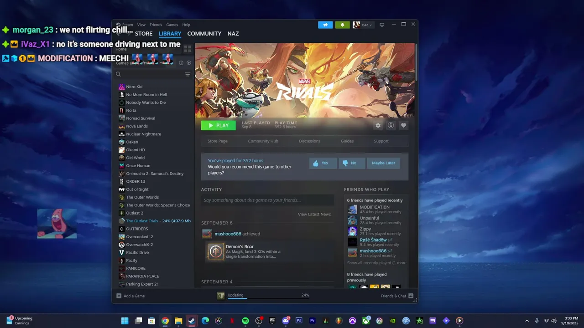
Task: Go to the STORE section
Action: tap(144, 34)
